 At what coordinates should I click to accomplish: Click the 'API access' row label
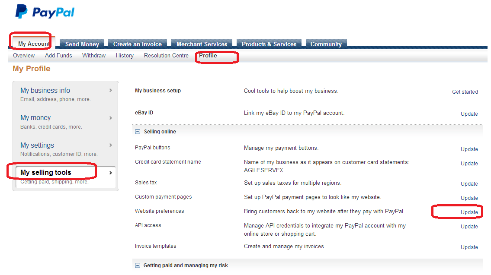pos(148,225)
